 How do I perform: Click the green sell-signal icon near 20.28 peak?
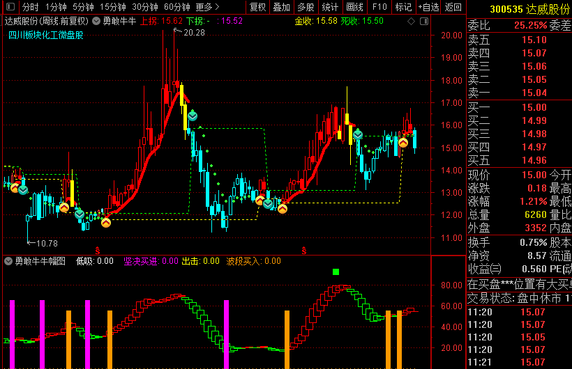pyautogui.click(x=193, y=116)
